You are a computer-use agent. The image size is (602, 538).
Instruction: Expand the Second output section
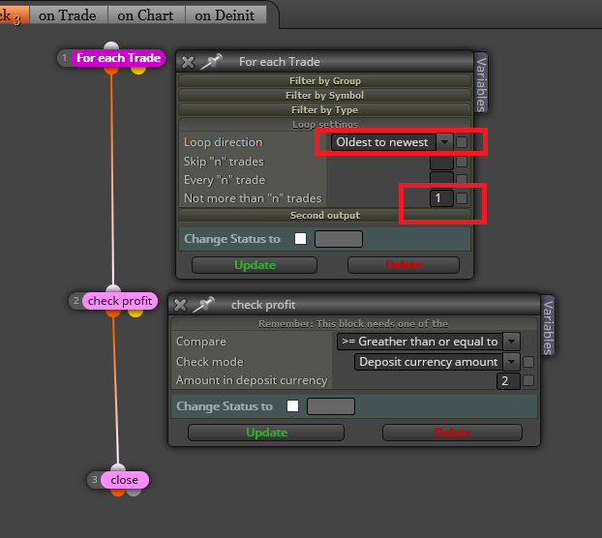pyautogui.click(x=325, y=215)
